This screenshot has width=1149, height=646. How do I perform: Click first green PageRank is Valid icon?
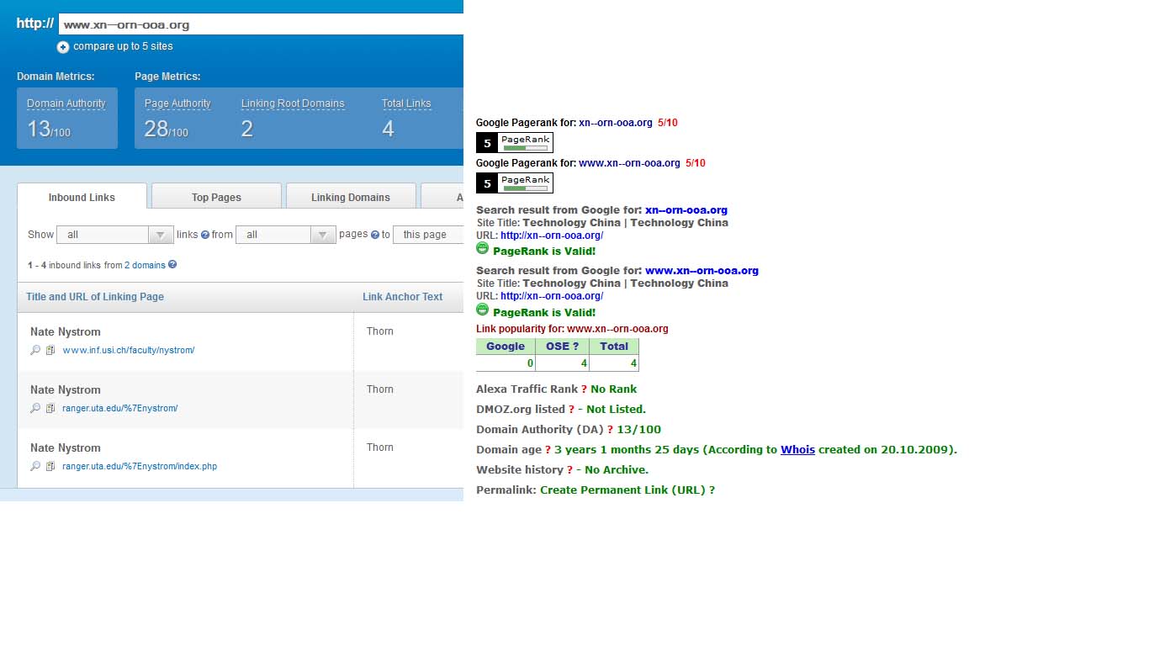pyautogui.click(x=482, y=248)
